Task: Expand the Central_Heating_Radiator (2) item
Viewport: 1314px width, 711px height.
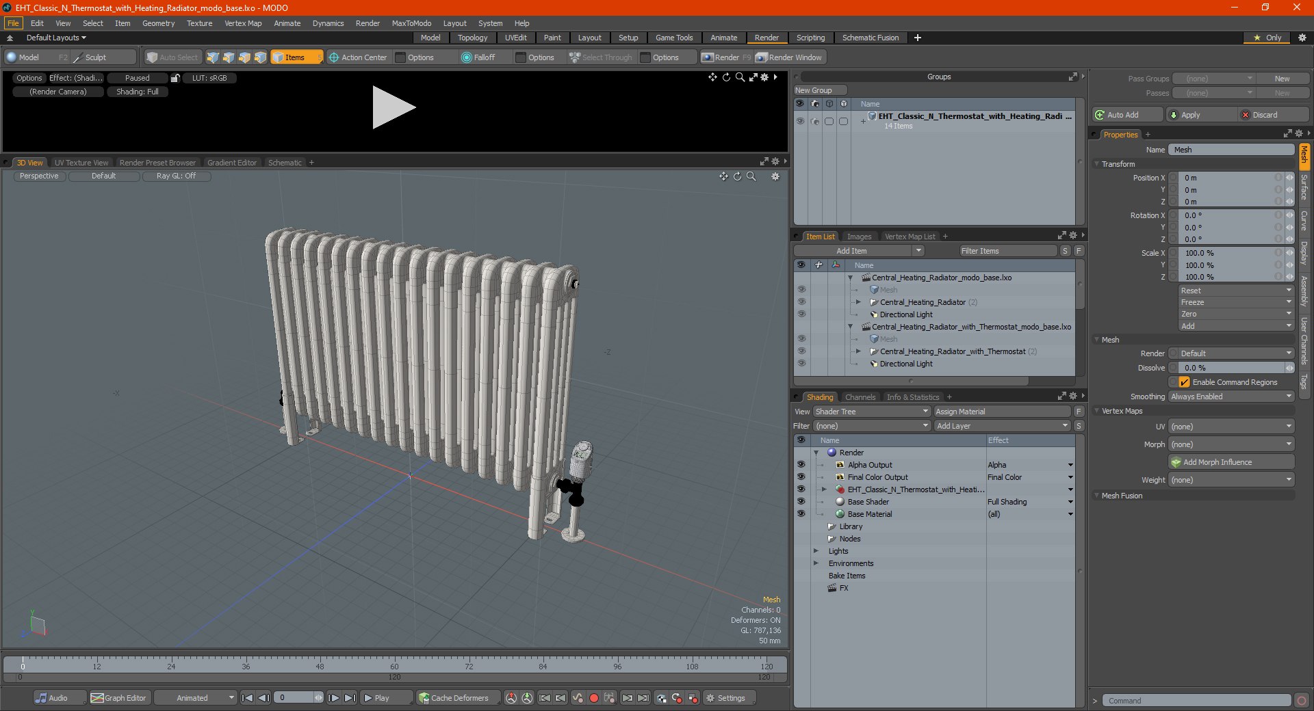Action: (x=858, y=302)
